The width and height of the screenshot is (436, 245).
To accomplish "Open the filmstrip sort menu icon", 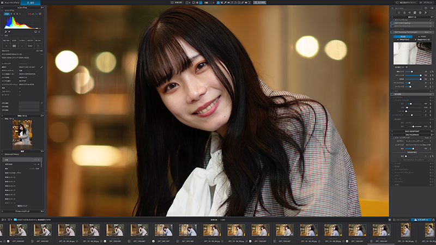I will [4, 220].
